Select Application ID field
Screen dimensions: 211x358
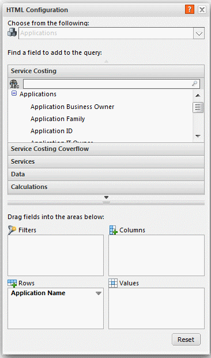tap(52, 131)
